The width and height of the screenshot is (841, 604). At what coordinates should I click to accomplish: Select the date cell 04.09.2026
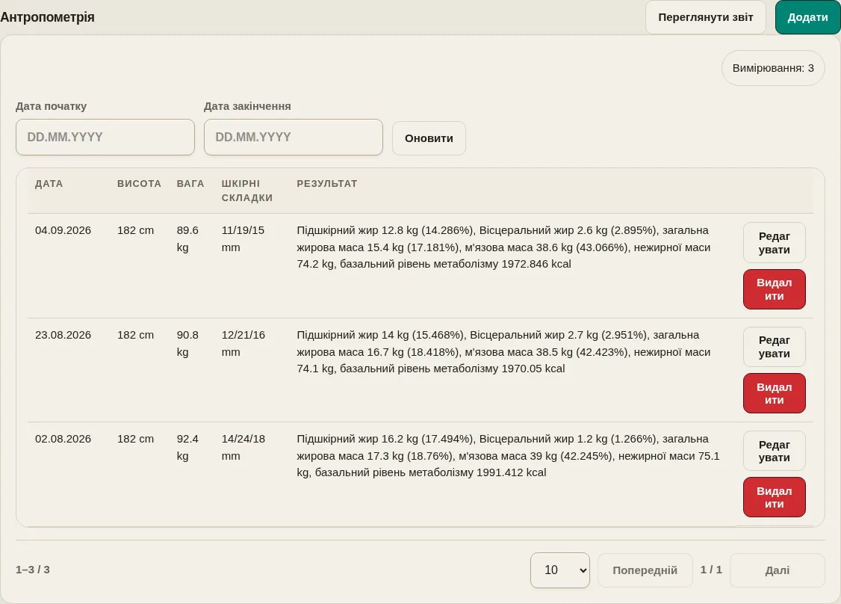click(x=63, y=230)
